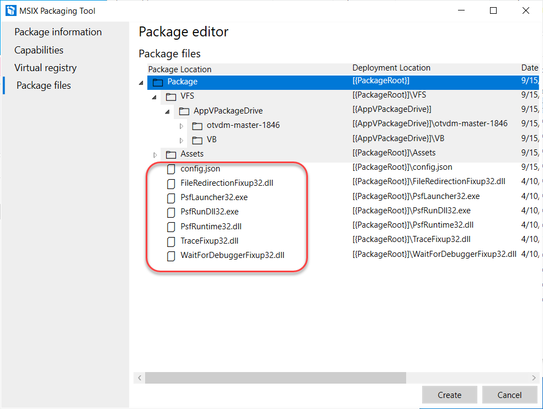
Task: Click the config.json file icon
Action: (171, 169)
